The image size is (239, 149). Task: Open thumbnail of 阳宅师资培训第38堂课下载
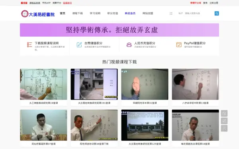(94, 125)
